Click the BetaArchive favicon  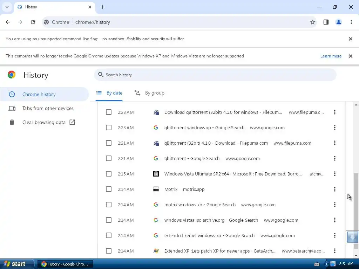[x=156, y=251]
